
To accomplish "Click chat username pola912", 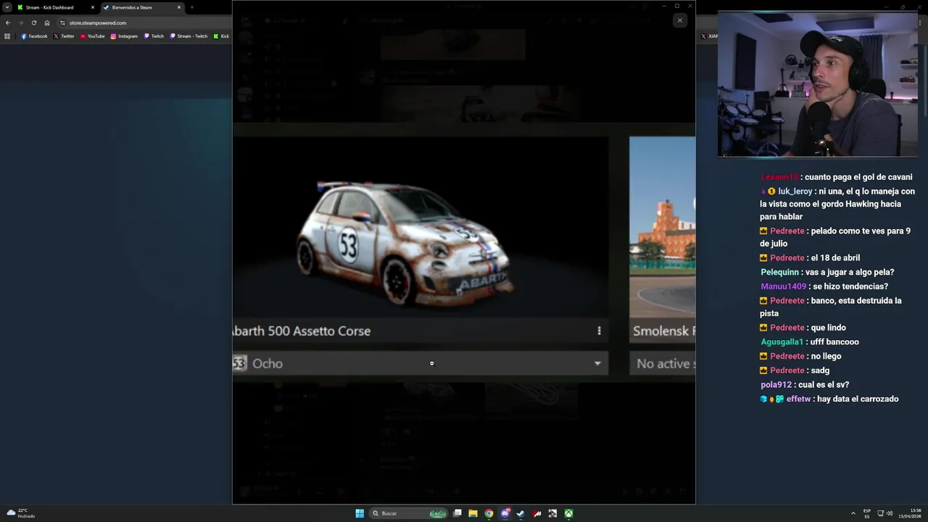I will pos(776,384).
